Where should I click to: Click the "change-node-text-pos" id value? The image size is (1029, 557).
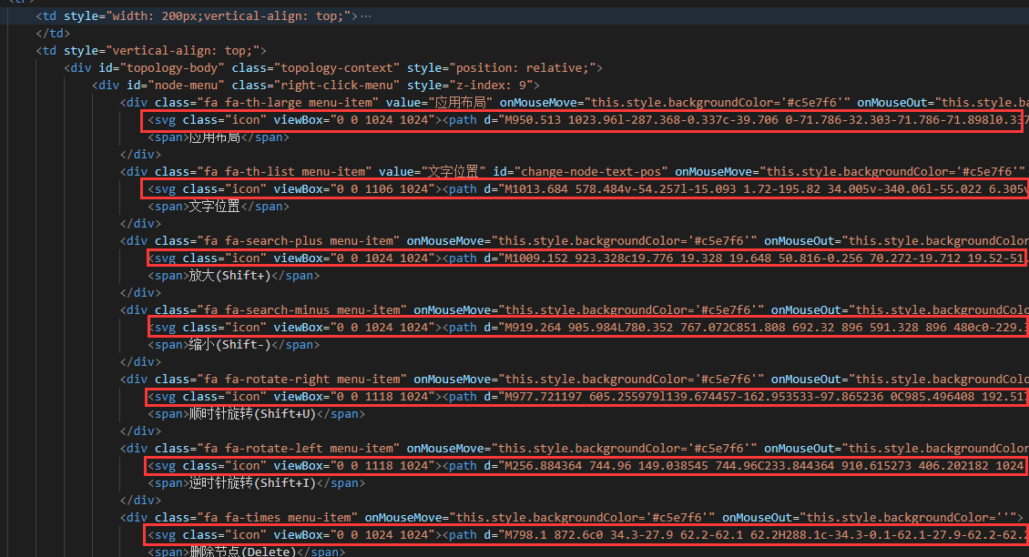tap(589, 172)
